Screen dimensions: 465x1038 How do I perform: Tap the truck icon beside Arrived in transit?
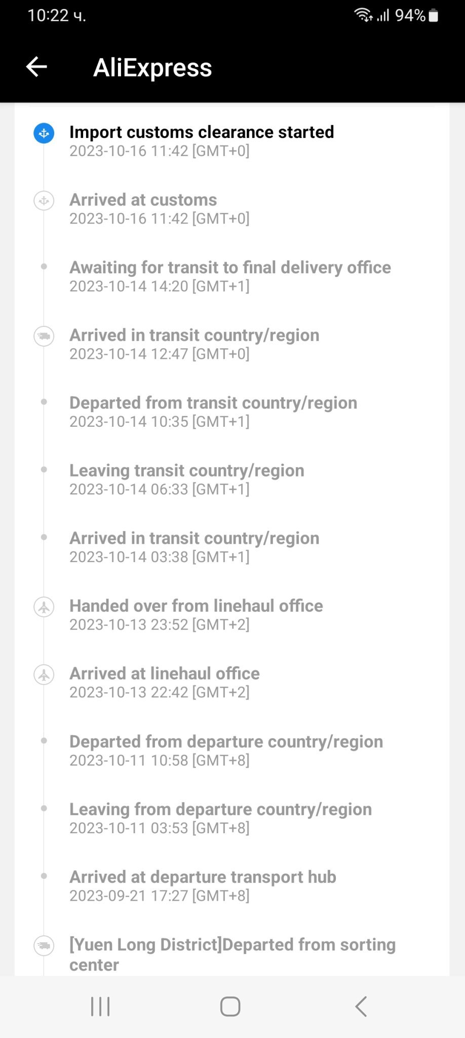coord(44,336)
